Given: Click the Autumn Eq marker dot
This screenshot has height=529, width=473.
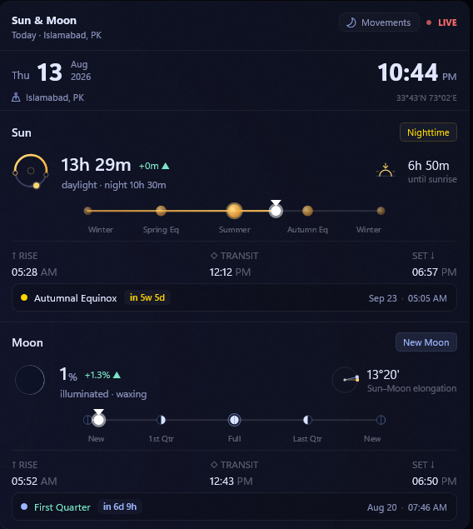Looking at the screenshot, I should click(x=307, y=211).
